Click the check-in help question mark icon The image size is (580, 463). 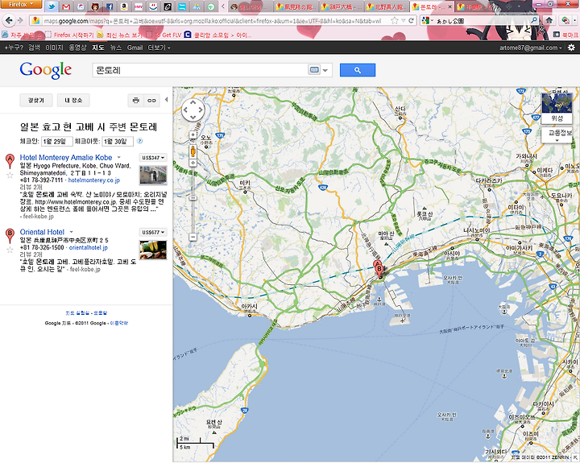[139, 141]
